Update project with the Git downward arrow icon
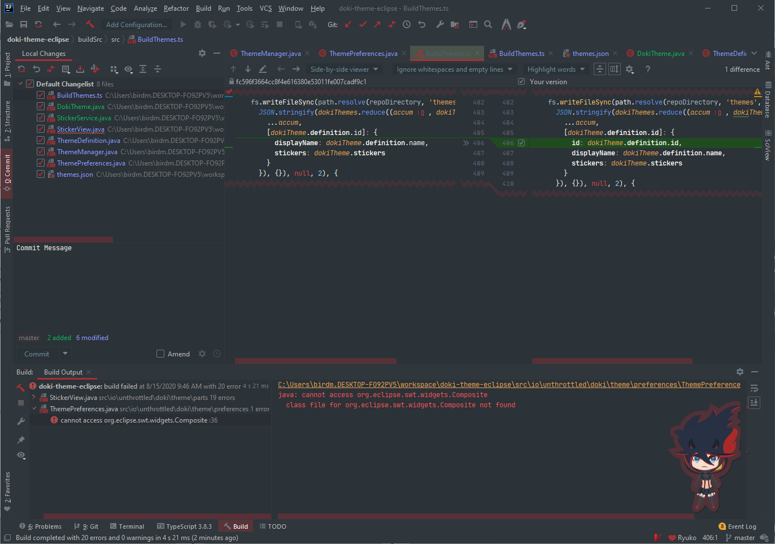 (348, 25)
